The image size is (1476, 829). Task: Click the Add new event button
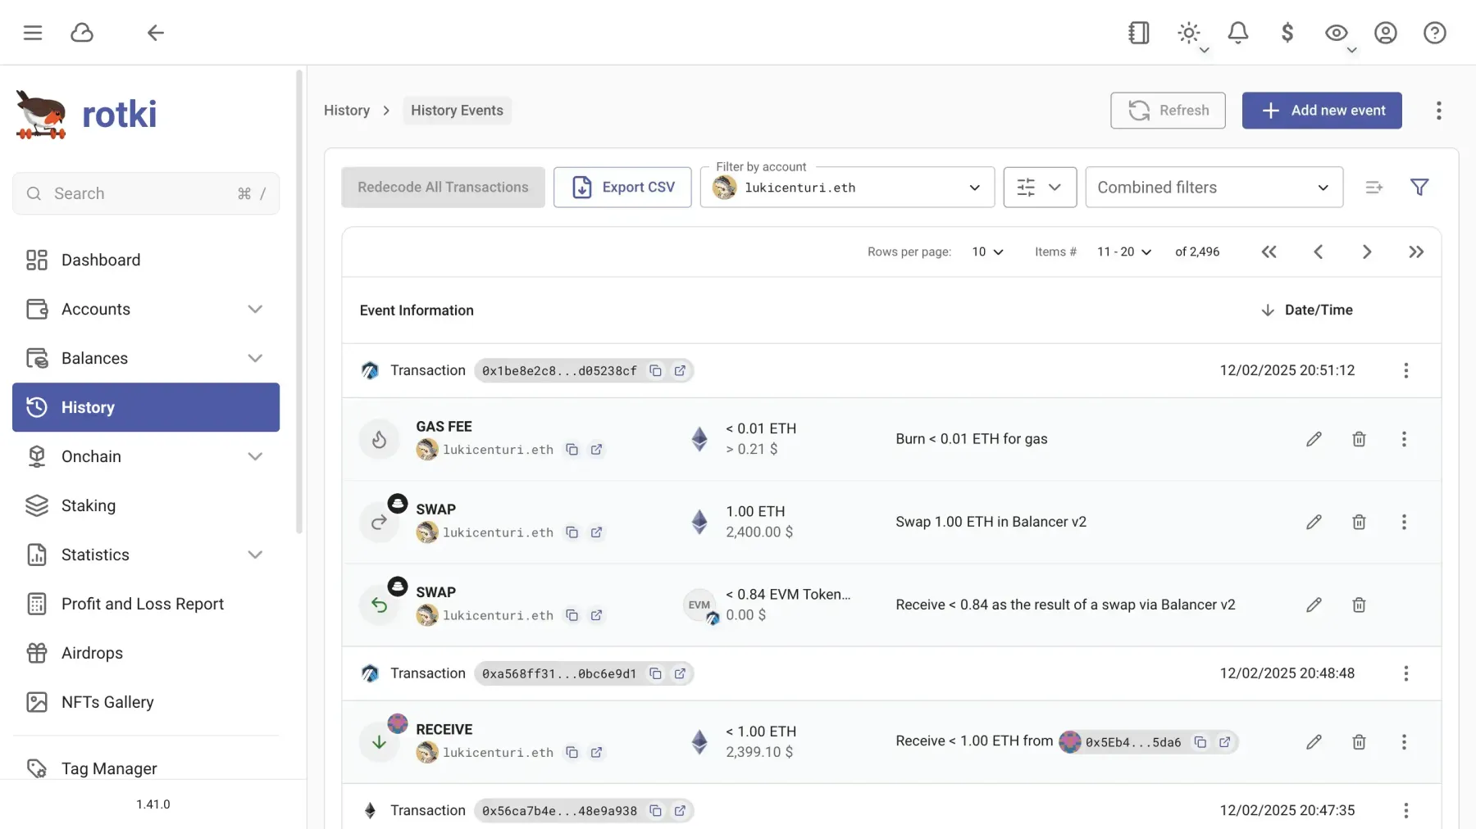pos(1321,110)
